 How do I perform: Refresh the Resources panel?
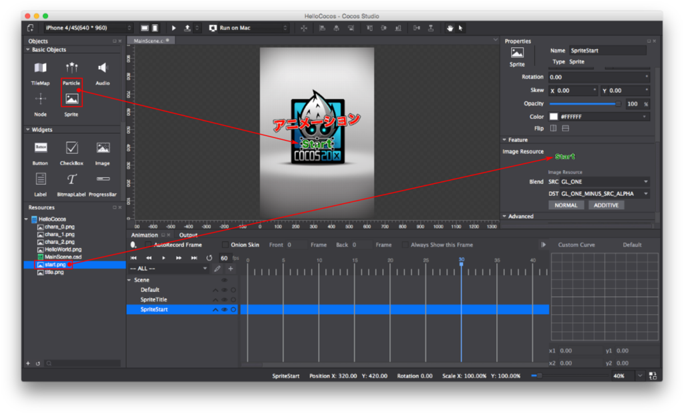[x=38, y=363]
